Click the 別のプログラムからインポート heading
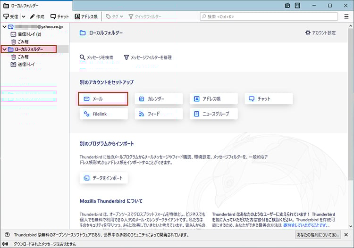The image size is (354, 248). coord(107,144)
